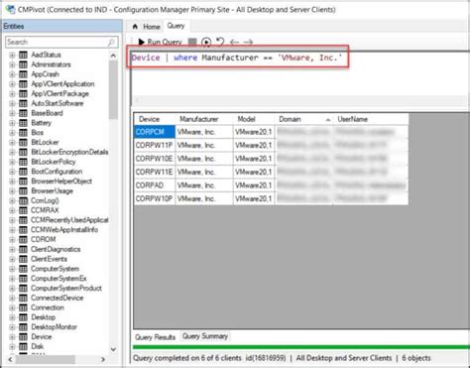This screenshot has width=470, height=368.
Task: Select the CORPAD device cell
Action: point(155,185)
